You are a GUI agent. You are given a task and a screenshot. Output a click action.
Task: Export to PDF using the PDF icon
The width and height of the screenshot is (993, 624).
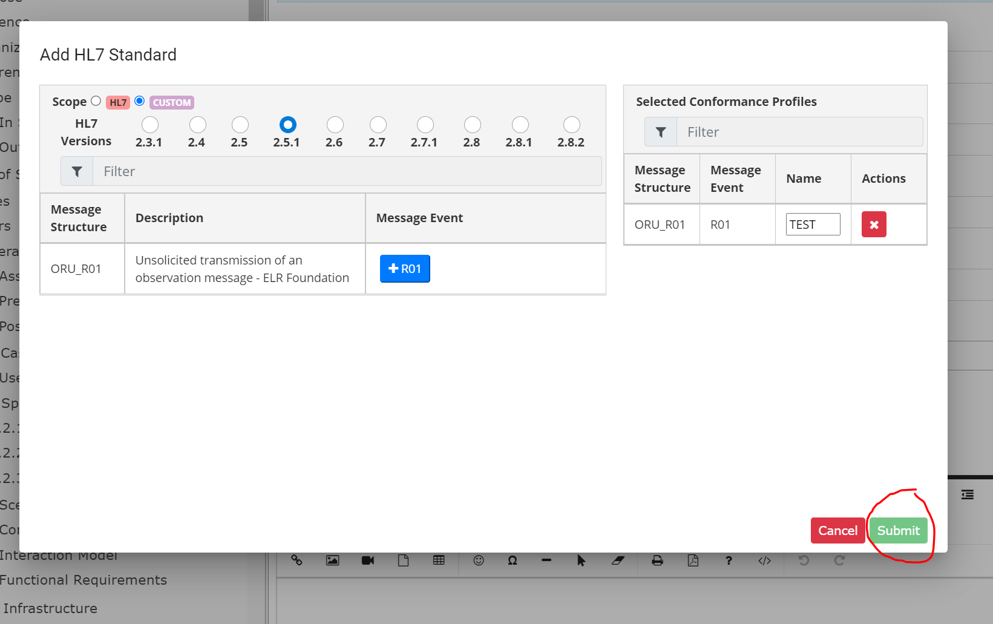692,560
